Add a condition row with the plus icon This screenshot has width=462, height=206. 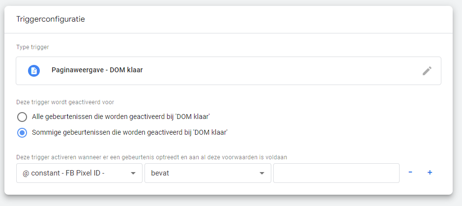pos(430,173)
